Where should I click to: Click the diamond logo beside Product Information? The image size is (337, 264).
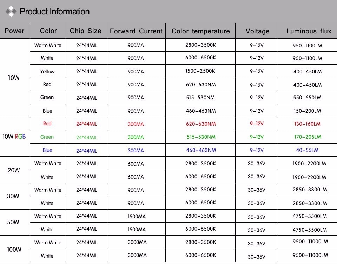pos(11,12)
